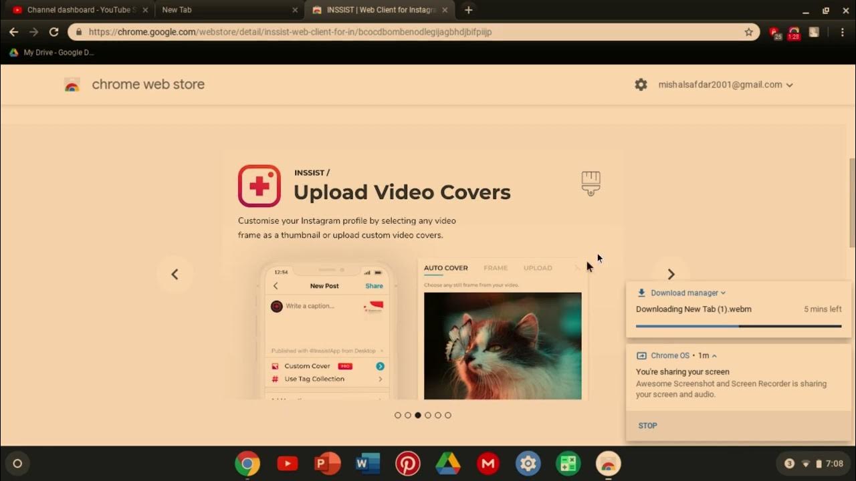The height and width of the screenshot is (481, 856).
Task: Open a new browser tab with plus
Action: point(468,10)
